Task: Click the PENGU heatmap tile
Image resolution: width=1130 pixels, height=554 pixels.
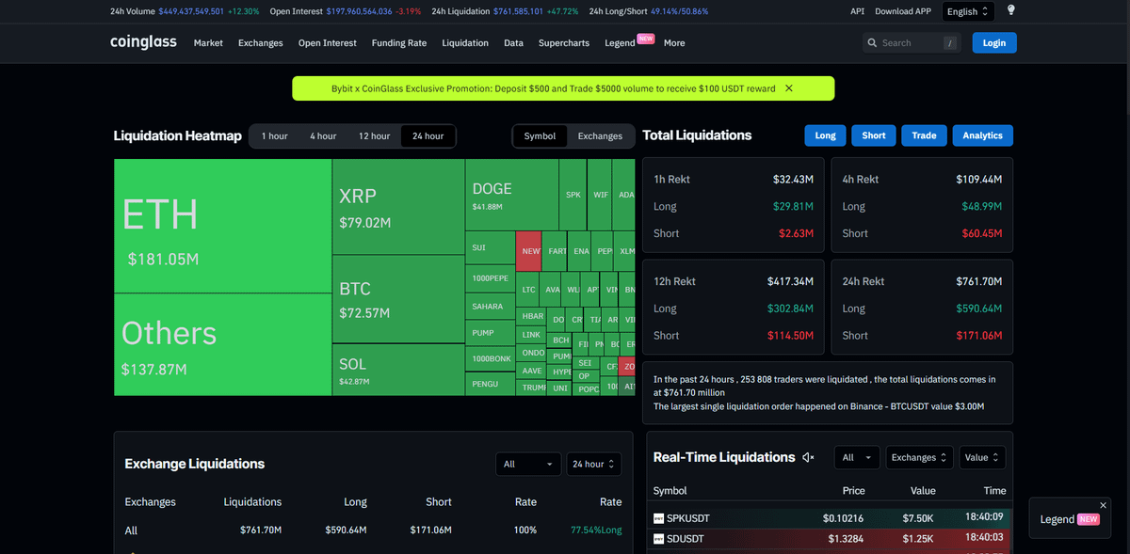Action: [490, 384]
